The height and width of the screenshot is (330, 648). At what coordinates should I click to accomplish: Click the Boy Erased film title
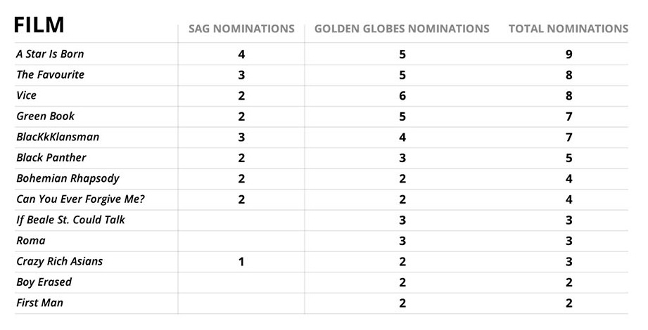tap(44, 282)
